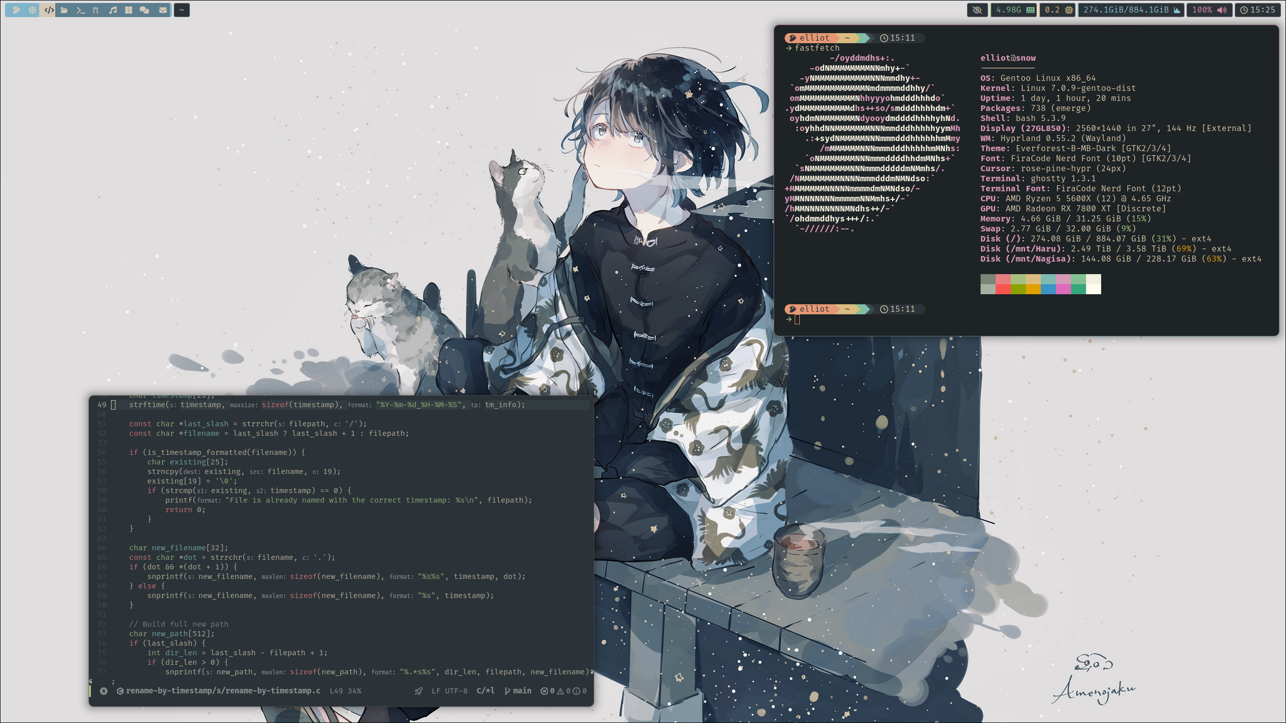
Task: Open the Gentoo logo workspace in top bar
Action: pos(16,10)
